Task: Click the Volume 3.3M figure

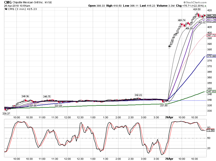Action: coord(165,6)
